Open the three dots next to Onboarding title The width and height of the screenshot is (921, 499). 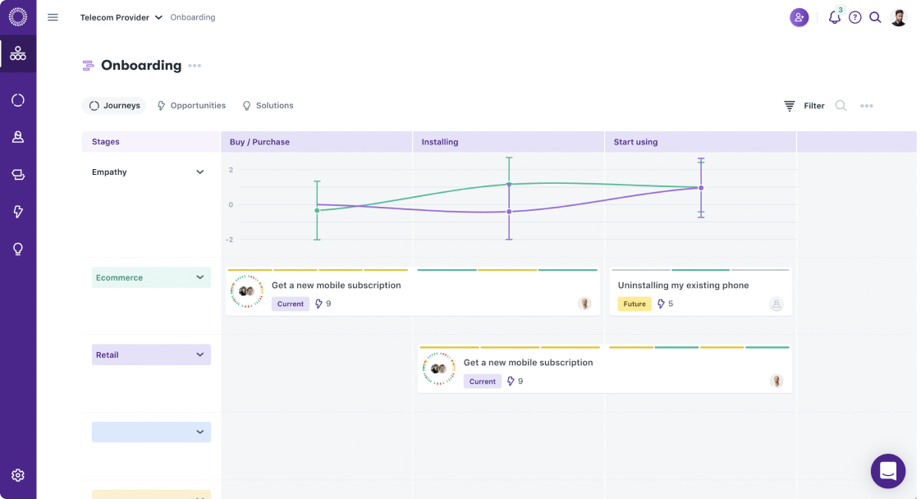tap(195, 66)
